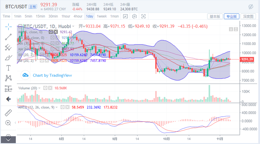
Task: Select the ruler measure tool
Action: [8, 113]
